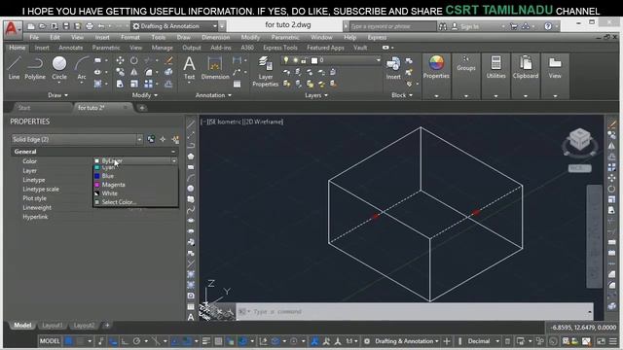Click the Sign In button
Viewport: 623px width, 350px height.
(x=469, y=26)
